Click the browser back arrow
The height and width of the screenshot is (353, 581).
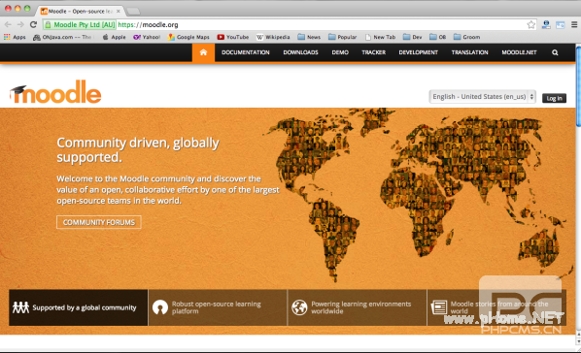8,24
